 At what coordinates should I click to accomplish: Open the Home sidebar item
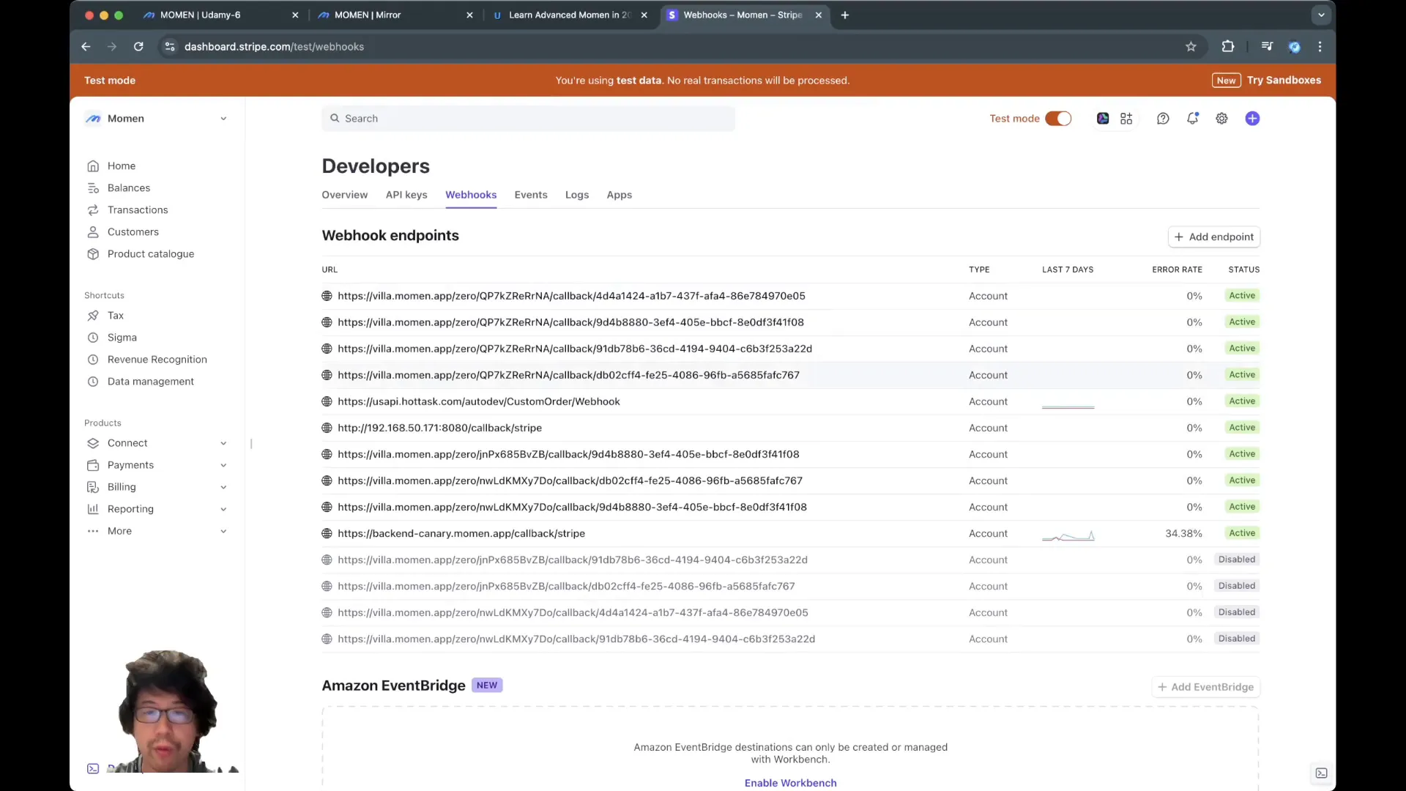(x=121, y=166)
